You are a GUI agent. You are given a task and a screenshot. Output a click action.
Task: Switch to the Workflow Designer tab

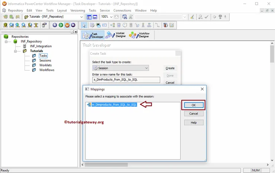[139, 35]
